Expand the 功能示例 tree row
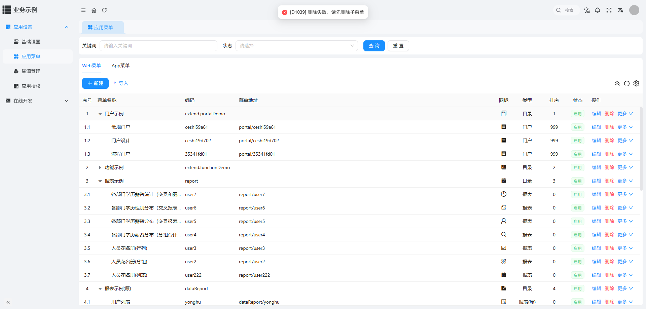Image resolution: width=646 pixels, height=309 pixels. [x=100, y=167]
